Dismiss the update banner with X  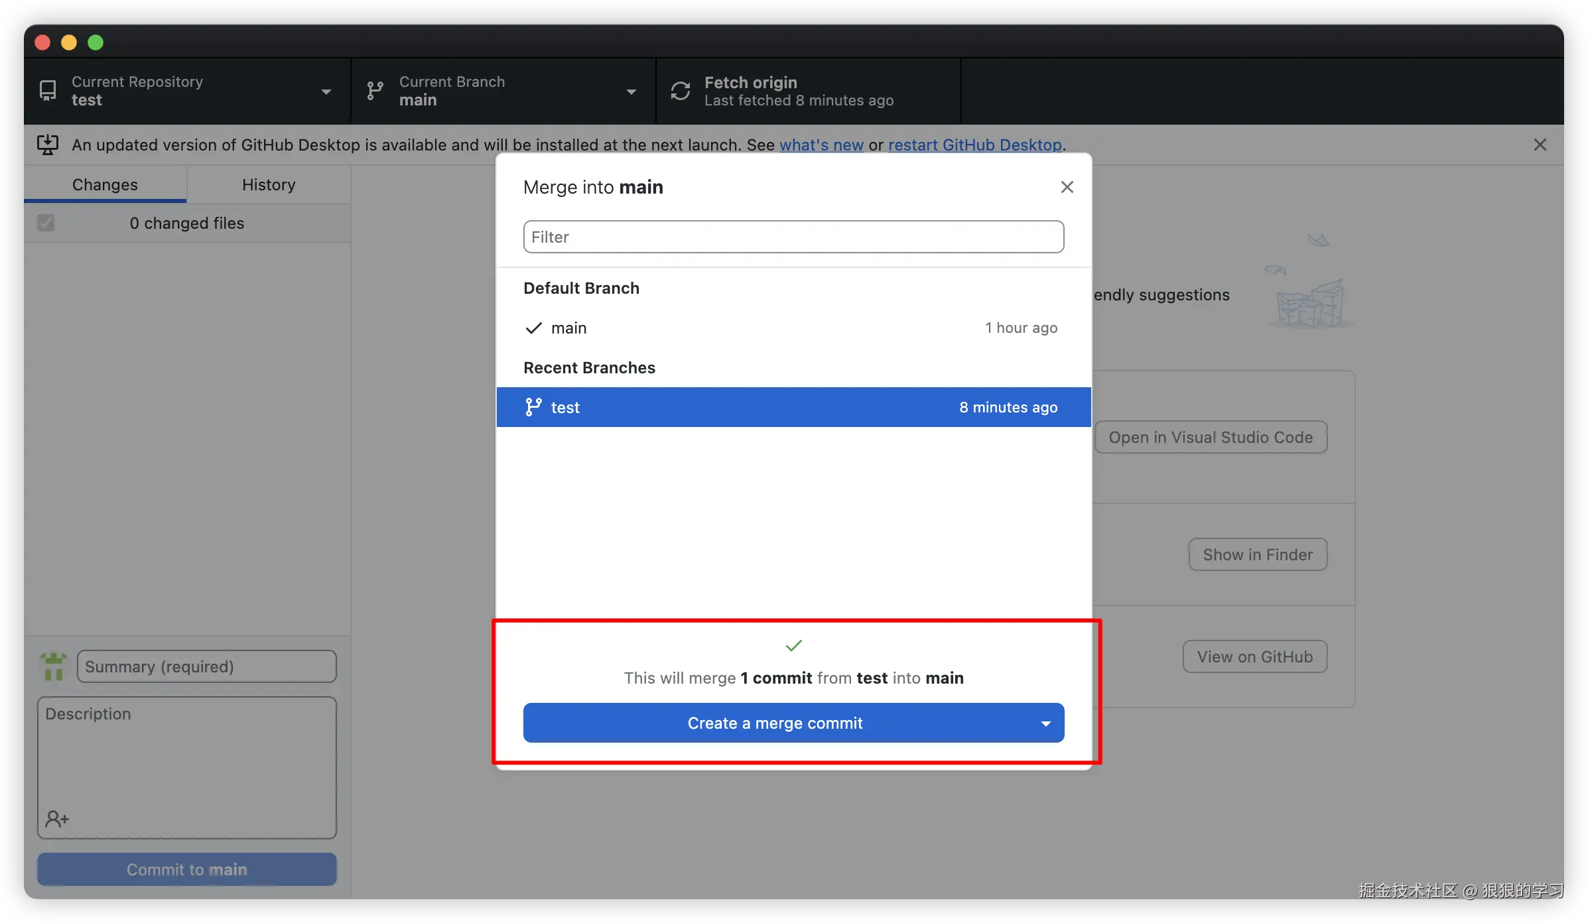(1540, 145)
